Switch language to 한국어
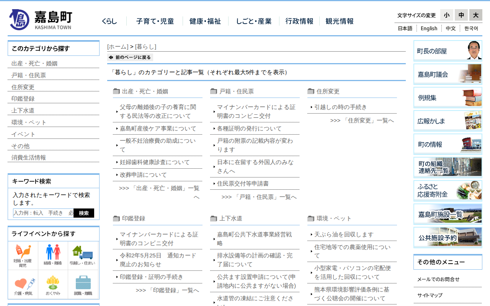 [471, 28]
